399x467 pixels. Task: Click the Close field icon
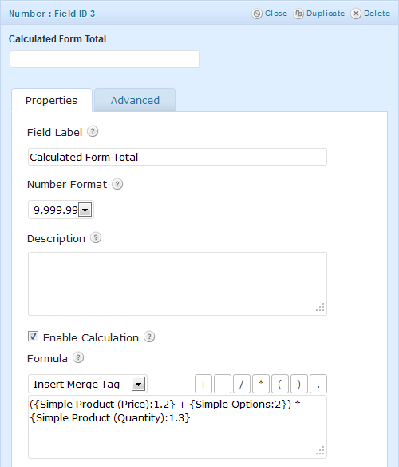[257, 14]
